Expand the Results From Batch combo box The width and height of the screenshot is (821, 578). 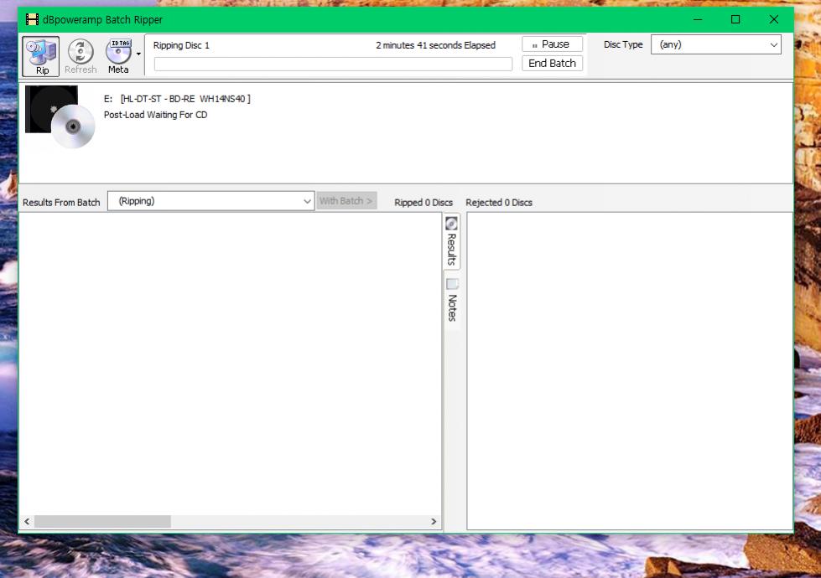(210, 201)
